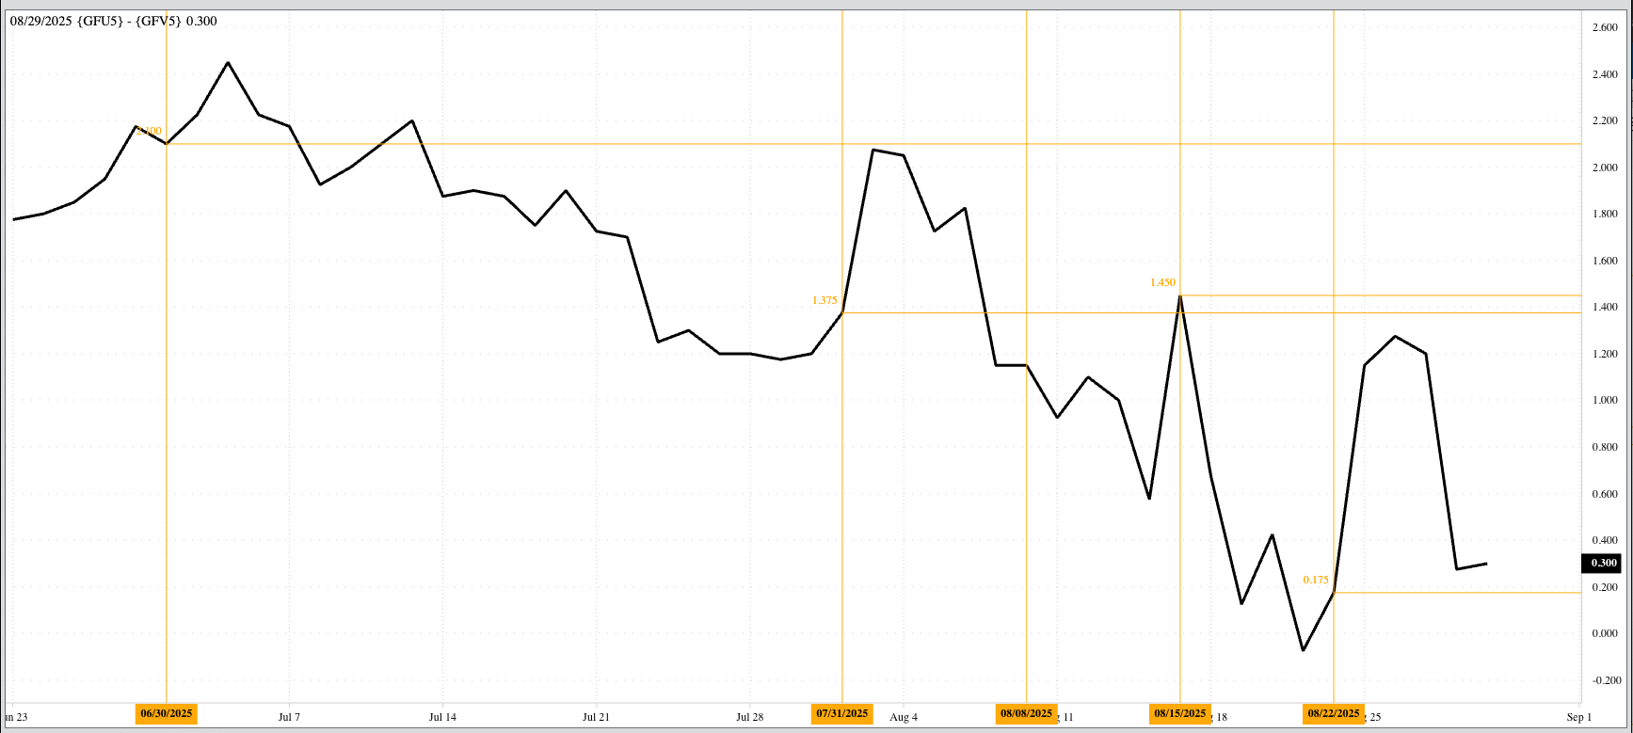Select the 1.600 price axis label

pos(1605,261)
